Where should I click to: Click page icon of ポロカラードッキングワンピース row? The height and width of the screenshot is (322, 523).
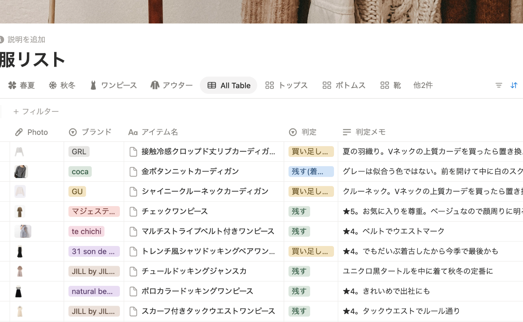coord(133,291)
